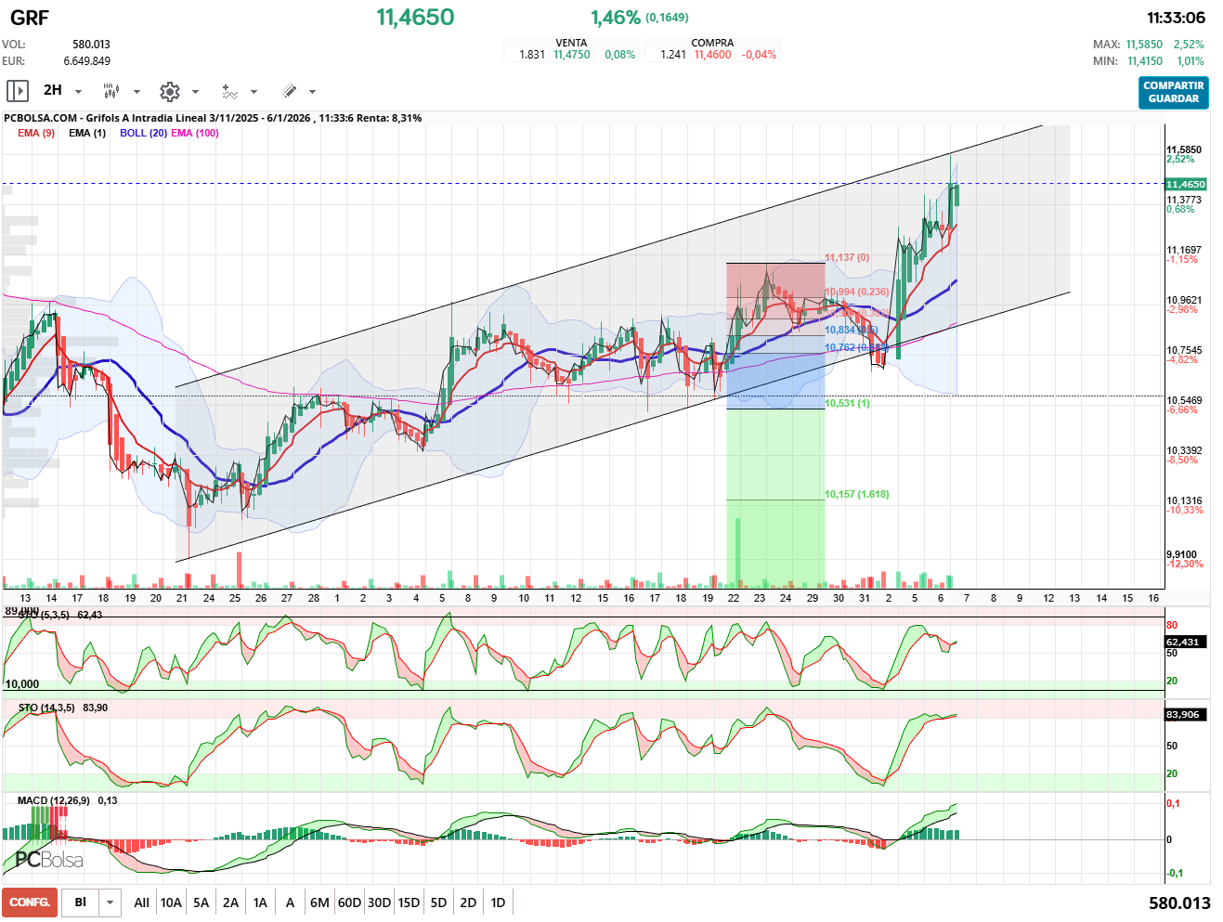Toggle the EMA (100) indicator label
This screenshot has height=922, width=1223.
pyautogui.click(x=195, y=133)
